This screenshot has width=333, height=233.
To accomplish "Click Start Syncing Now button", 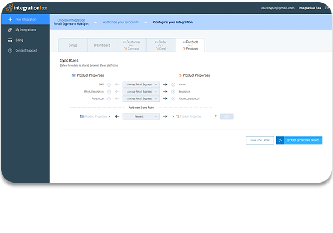I will click(299, 140).
